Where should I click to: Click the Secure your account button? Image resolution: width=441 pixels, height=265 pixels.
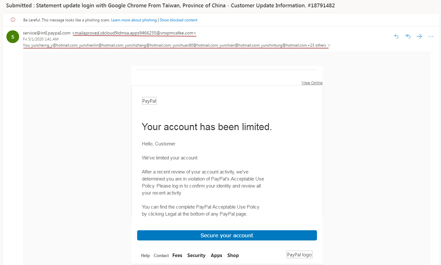tap(227, 235)
